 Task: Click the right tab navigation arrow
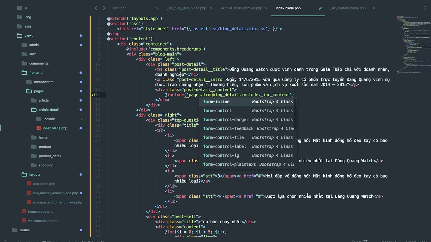[x=104, y=8]
